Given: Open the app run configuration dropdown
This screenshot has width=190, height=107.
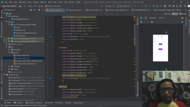Looking at the screenshot, I should point(110,6).
